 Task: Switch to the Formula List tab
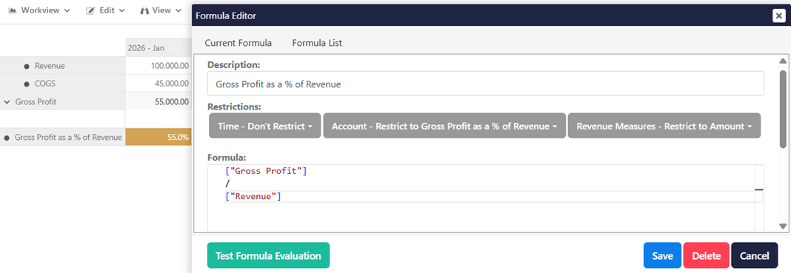pyautogui.click(x=317, y=44)
